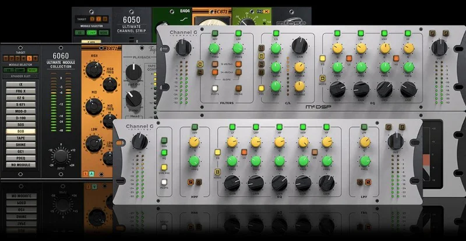This screenshot has width=466, height=241.
Task: Select LPF 12 dB/Oct slope button
Action: coord(238,64)
